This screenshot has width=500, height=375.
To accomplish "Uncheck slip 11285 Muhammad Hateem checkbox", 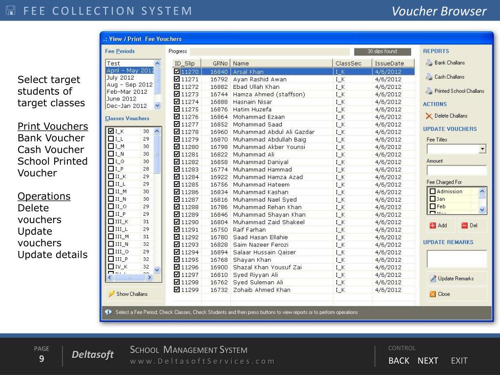I will point(177,184).
